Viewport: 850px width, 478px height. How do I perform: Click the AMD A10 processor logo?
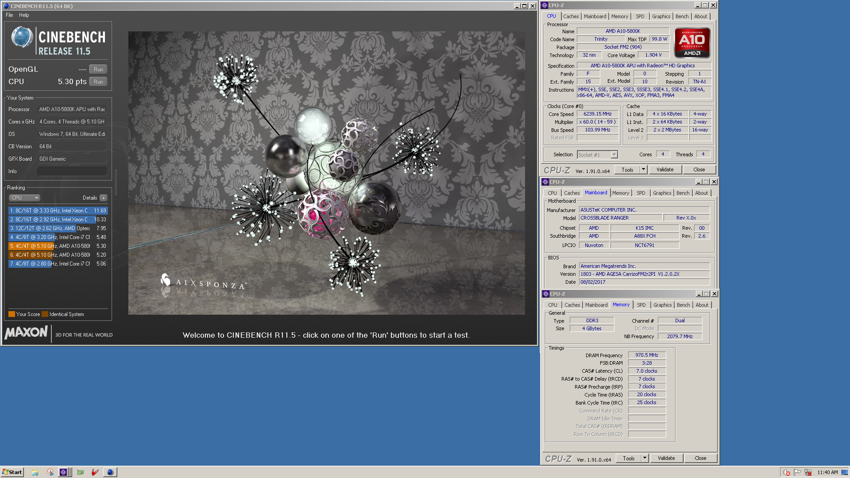pos(692,43)
